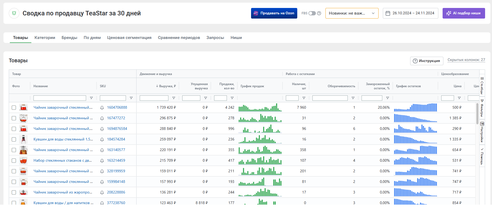Open the Наличие column filter funnel icon
This screenshot has height=207, width=492.
pyautogui.click(x=304, y=98)
